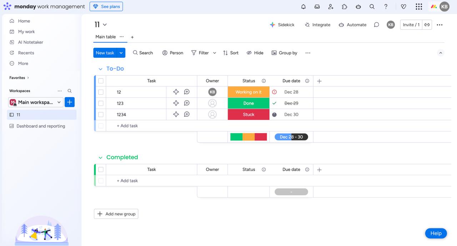Open Sidekick assistant
Image resolution: width=457 pixels, height=246 pixels.
[x=282, y=25]
